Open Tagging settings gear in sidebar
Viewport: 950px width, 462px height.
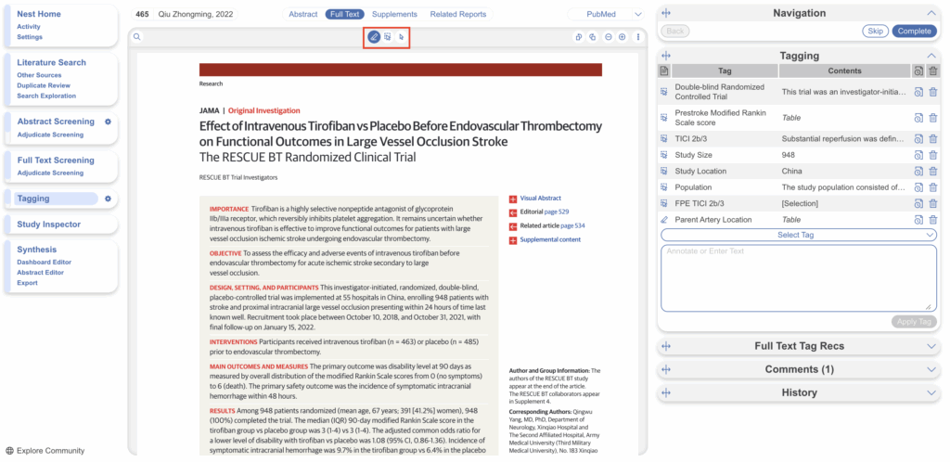[x=108, y=199]
